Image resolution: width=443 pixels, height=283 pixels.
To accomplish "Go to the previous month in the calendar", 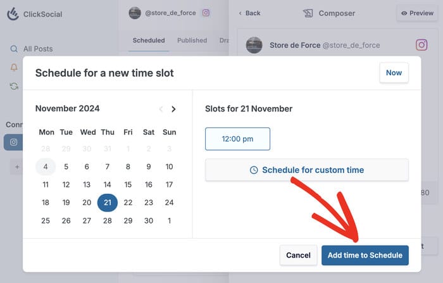I will 161,109.
